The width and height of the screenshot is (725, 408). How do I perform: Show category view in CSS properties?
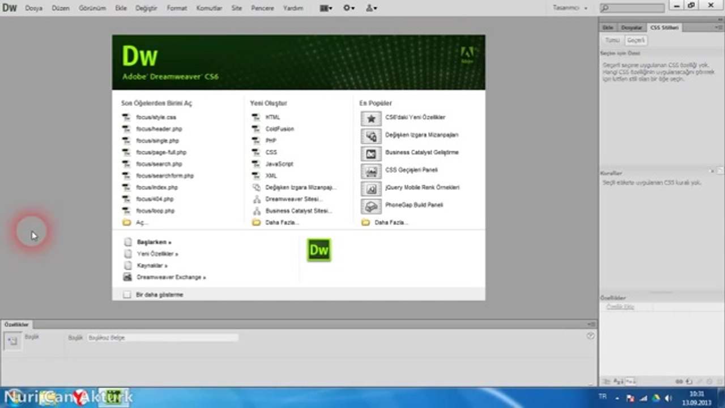607,381
